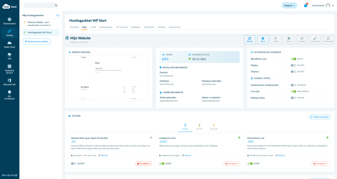The image size is (337, 179).
Task: Open the Support dropdown
Action: pos(289,6)
